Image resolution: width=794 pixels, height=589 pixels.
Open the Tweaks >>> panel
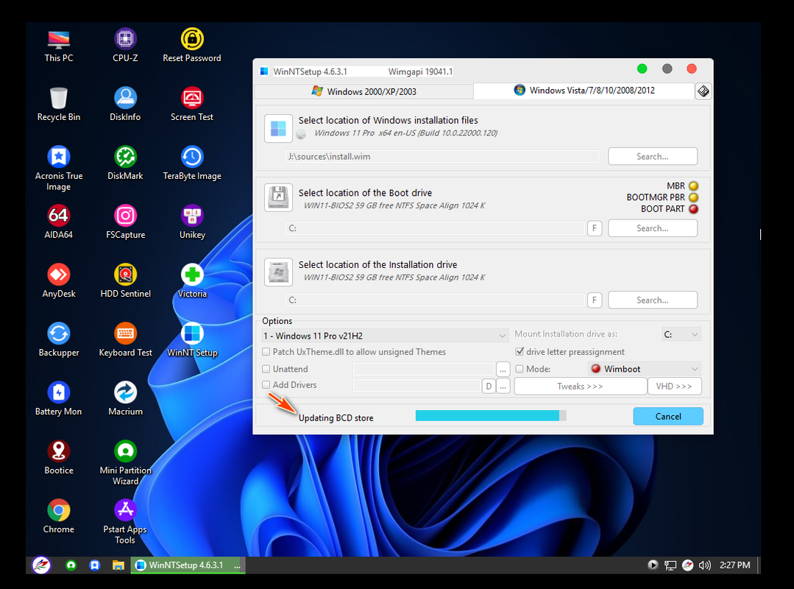(x=581, y=387)
